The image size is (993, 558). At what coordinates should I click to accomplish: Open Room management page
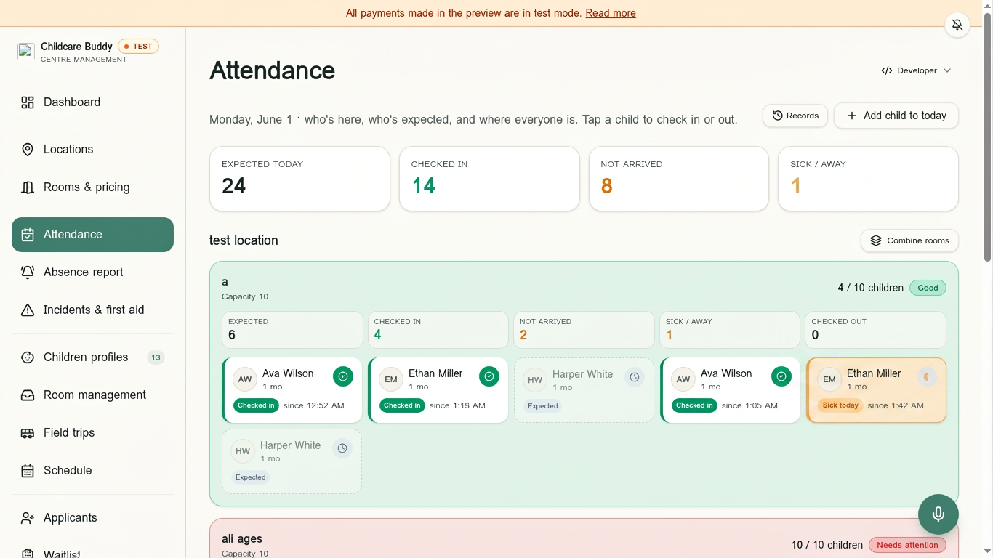click(x=92, y=395)
